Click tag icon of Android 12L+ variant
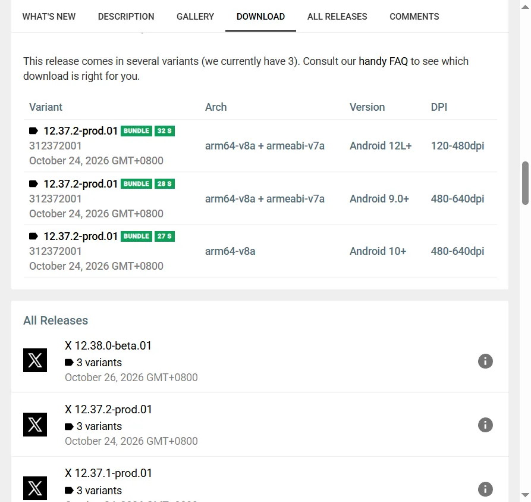The width and height of the screenshot is (531, 502). click(33, 130)
